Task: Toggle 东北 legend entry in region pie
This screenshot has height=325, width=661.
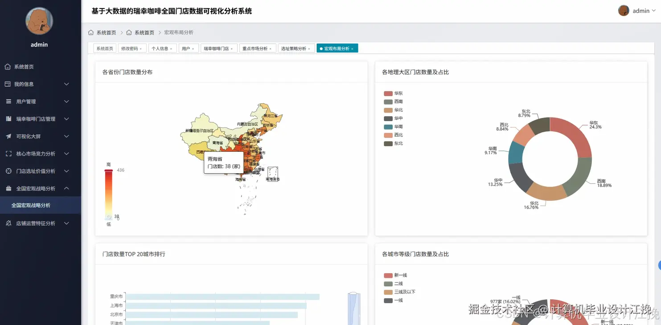Action: click(393, 143)
